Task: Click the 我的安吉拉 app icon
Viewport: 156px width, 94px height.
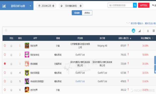Action: click(x=27, y=55)
